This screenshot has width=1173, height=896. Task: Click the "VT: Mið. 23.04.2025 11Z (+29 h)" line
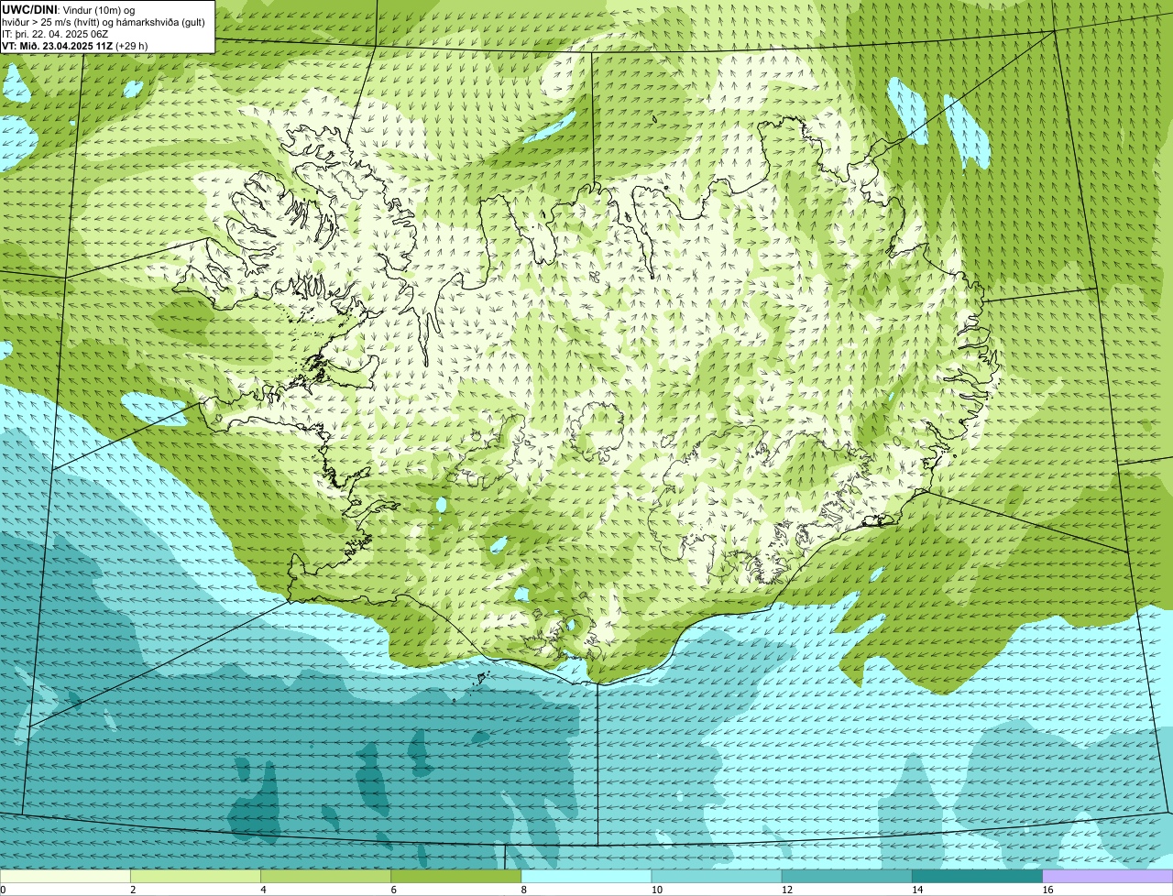point(75,46)
